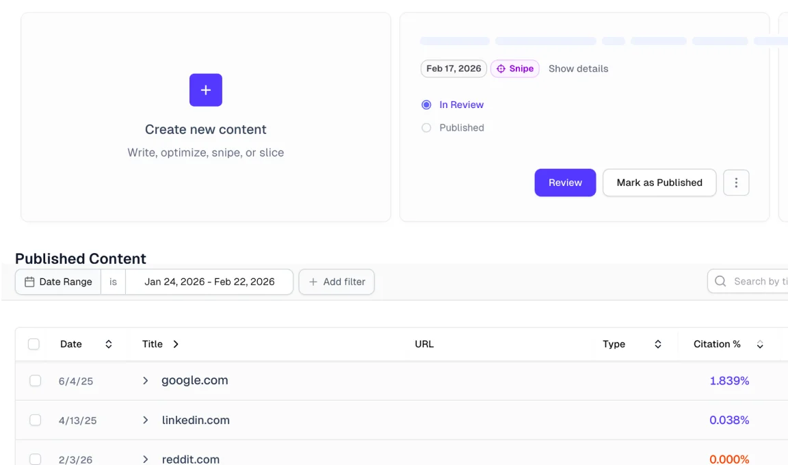Check the google.com row checkbox

pyautogui.click(x=35, y=381)
